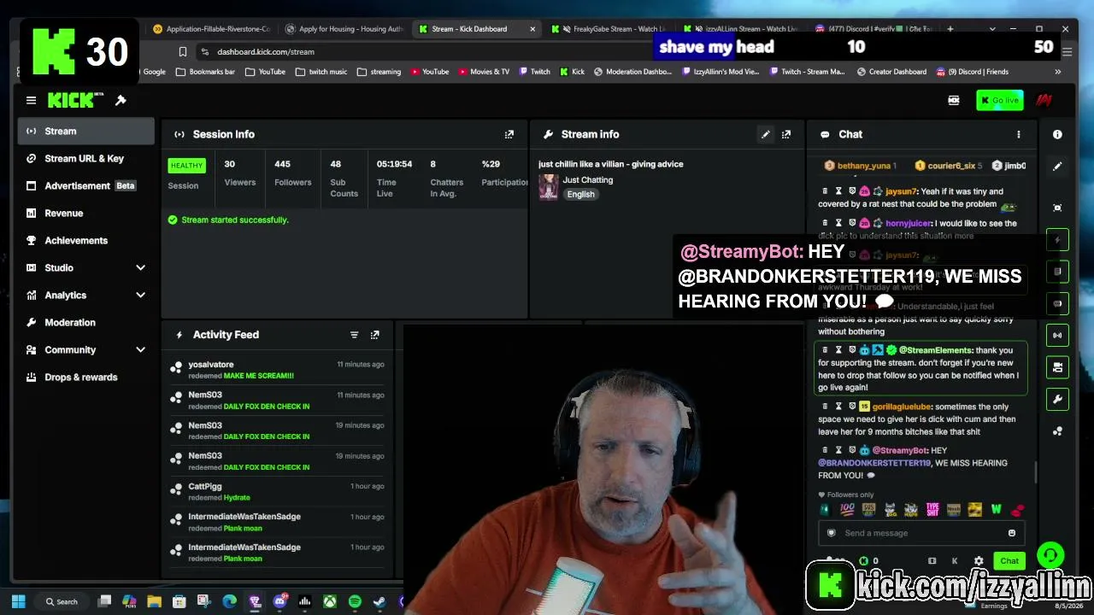1094x615 pixels.
Task: Close the Stream - Kick Dashboard tab
Action: coord(532,29)
